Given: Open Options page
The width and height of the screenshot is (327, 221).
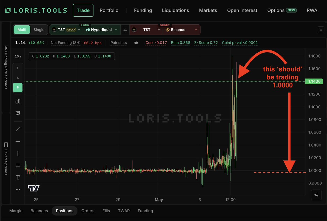Looking at the screenshot, I should [282, 10].
